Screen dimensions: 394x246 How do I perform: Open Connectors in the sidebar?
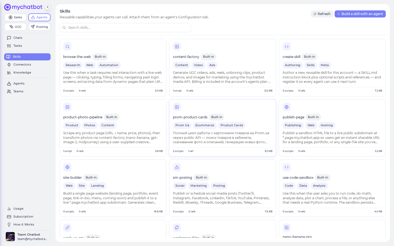click(27, 65)
